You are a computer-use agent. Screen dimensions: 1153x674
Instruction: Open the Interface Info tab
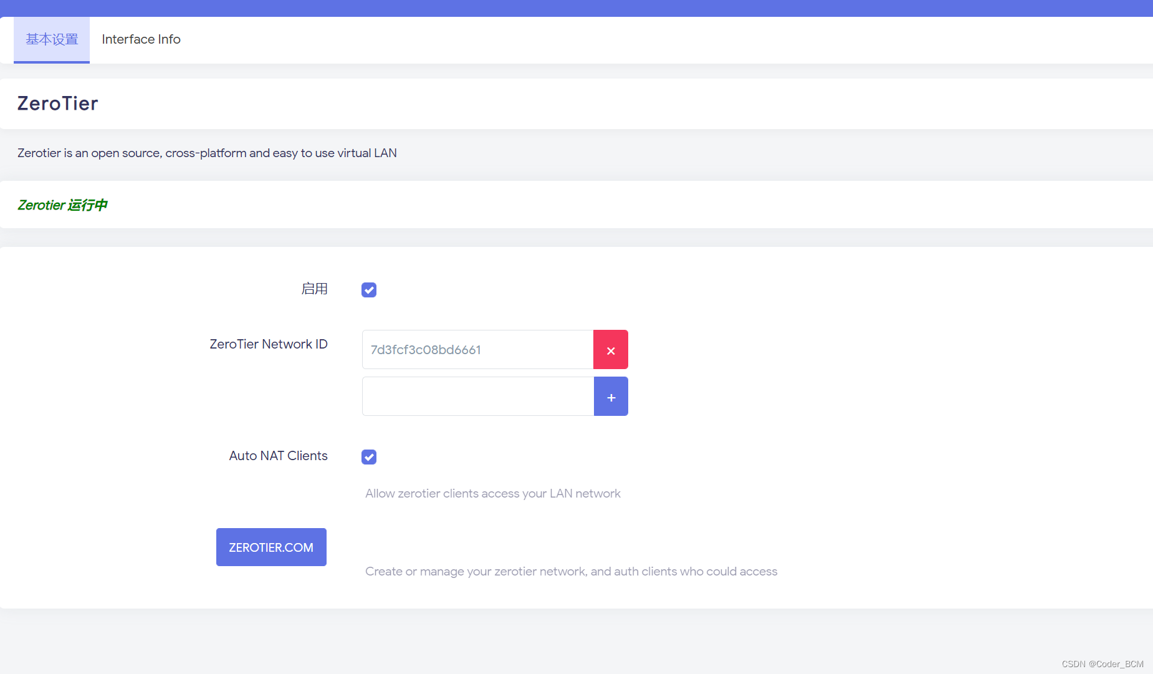pos(141,40)
